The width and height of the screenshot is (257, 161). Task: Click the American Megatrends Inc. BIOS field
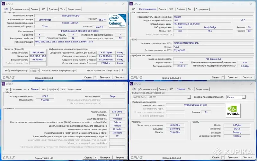213,43
